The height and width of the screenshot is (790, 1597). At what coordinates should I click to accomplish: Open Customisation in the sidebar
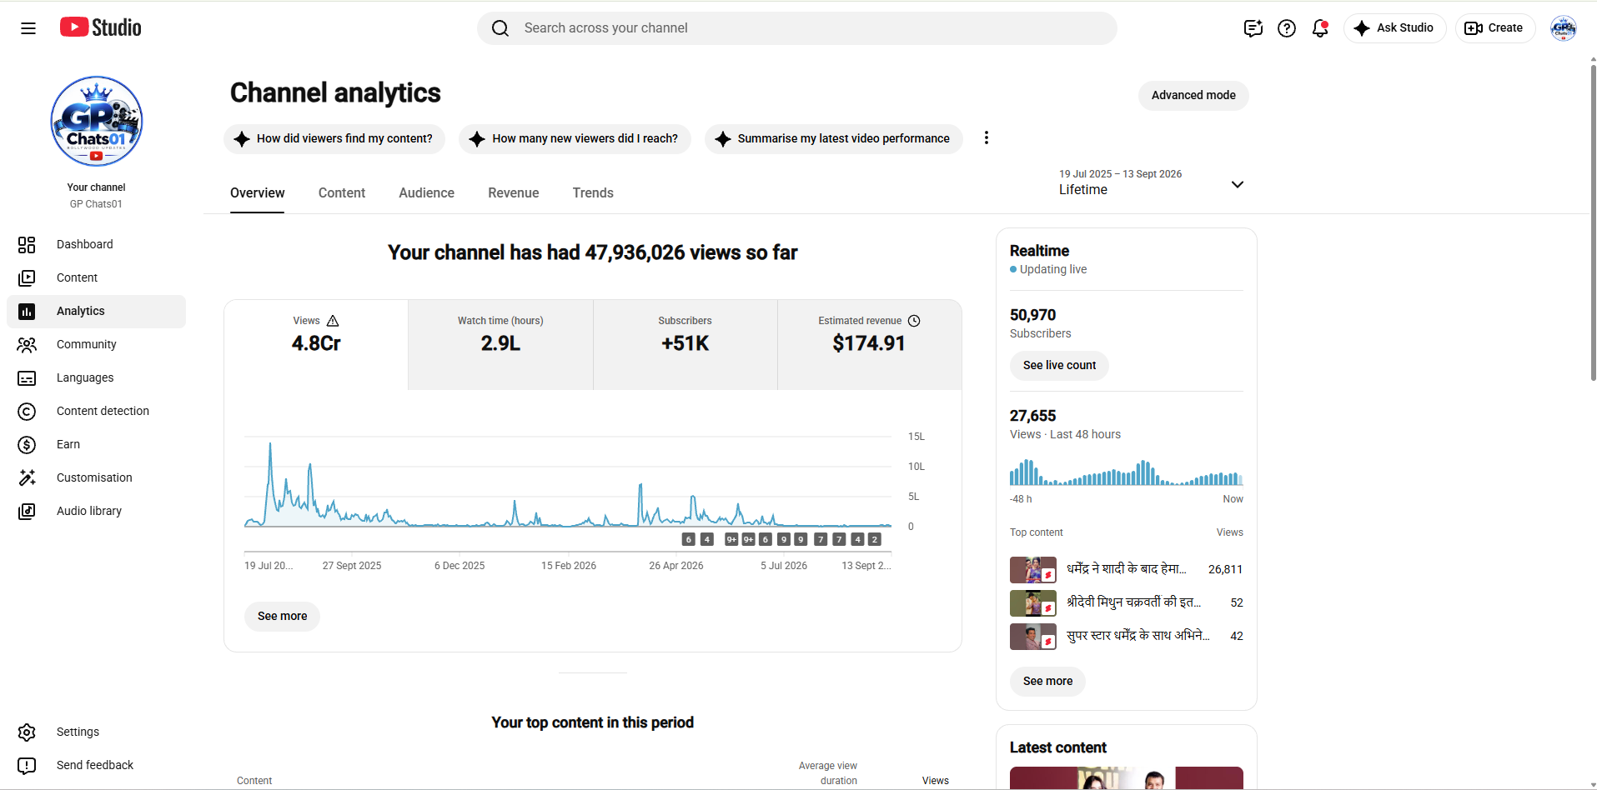coord(96,477)
